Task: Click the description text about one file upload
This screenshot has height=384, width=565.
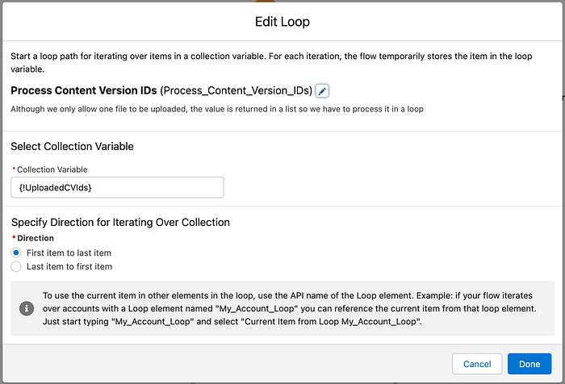Action: [x=217, y=109]
